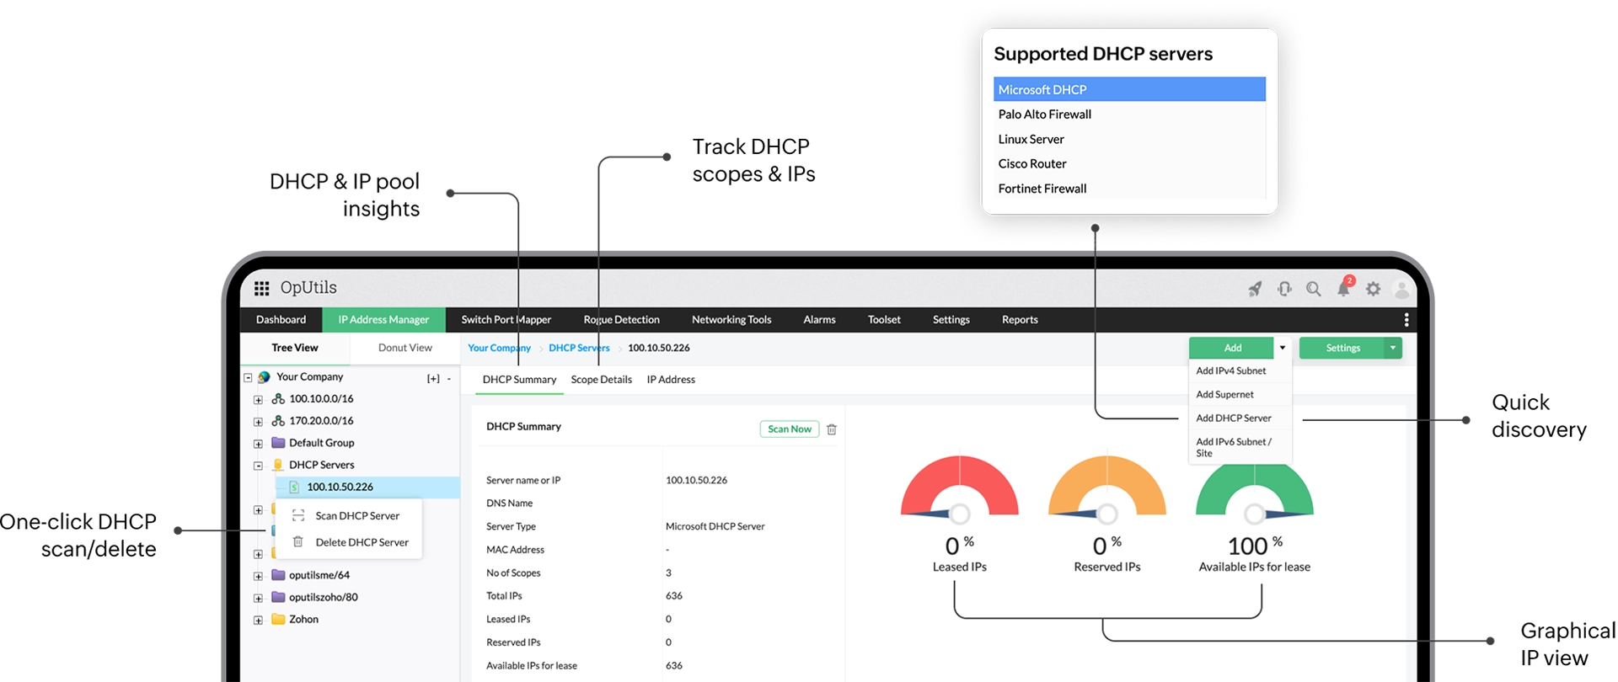Click the globe icon of Your Company
The width and height of the screenshot is (1618, 682).
pos(264,377)
